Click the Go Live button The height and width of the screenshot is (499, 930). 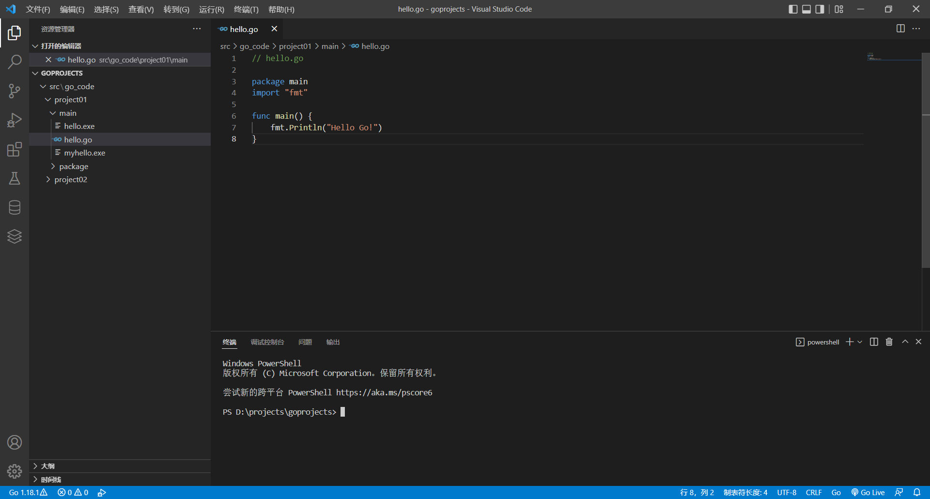click(868, 492)
